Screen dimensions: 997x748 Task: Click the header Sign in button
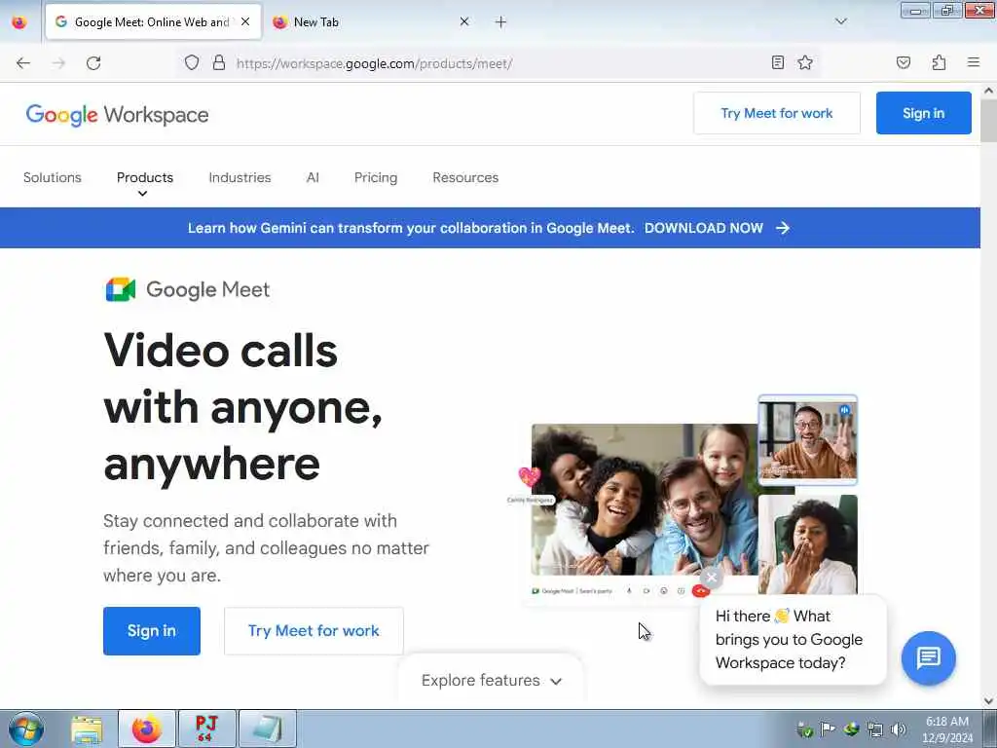pos(923,113)
